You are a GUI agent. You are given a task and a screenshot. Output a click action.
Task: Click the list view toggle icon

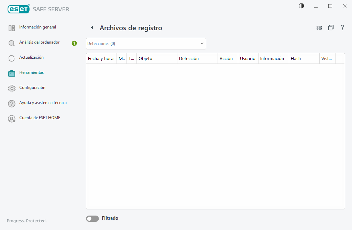pyautogui.click(x=319, y=27)
